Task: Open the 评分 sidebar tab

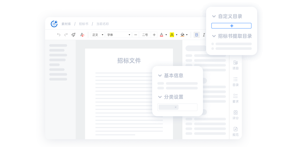Action: tap(236, 115)
